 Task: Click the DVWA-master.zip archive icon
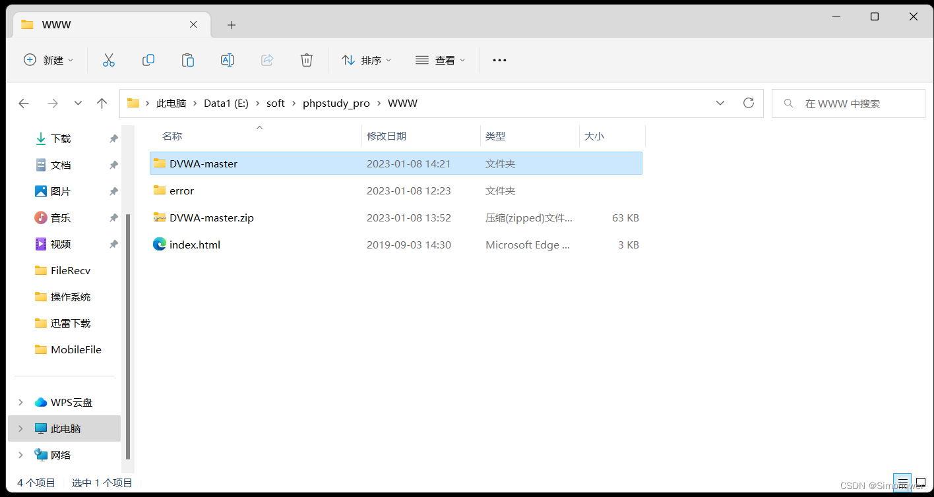click(160, 217)
